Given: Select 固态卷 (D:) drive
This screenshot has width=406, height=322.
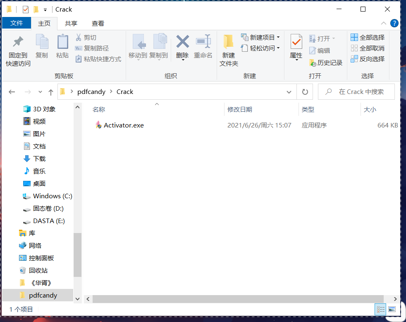Looking at the screenshot, I should tap(43, 209).
